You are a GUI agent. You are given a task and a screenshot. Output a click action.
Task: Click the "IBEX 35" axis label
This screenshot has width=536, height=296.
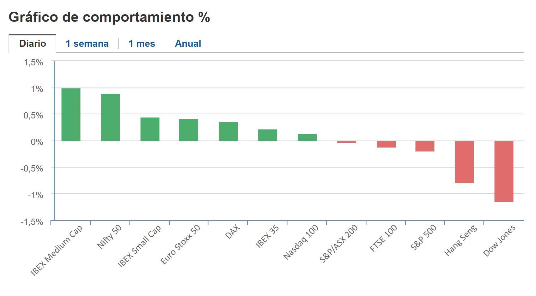click(x=267, y=236)
